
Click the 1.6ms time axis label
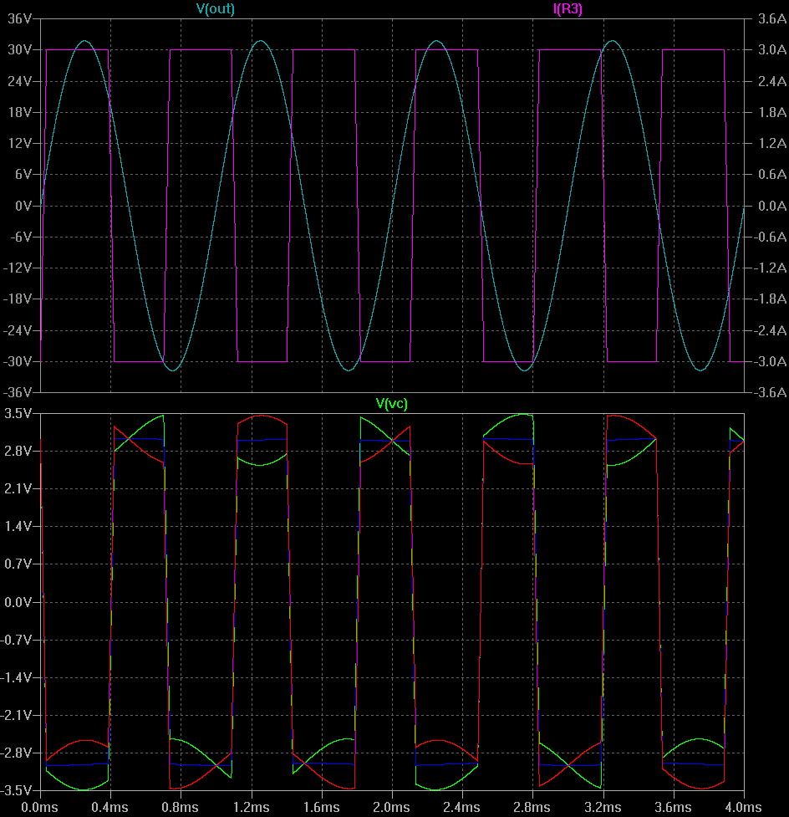pos(321,808)
